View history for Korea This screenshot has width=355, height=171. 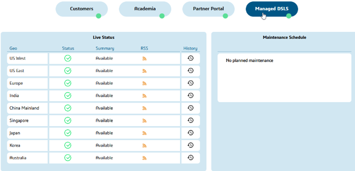click(x=190, y=145)
